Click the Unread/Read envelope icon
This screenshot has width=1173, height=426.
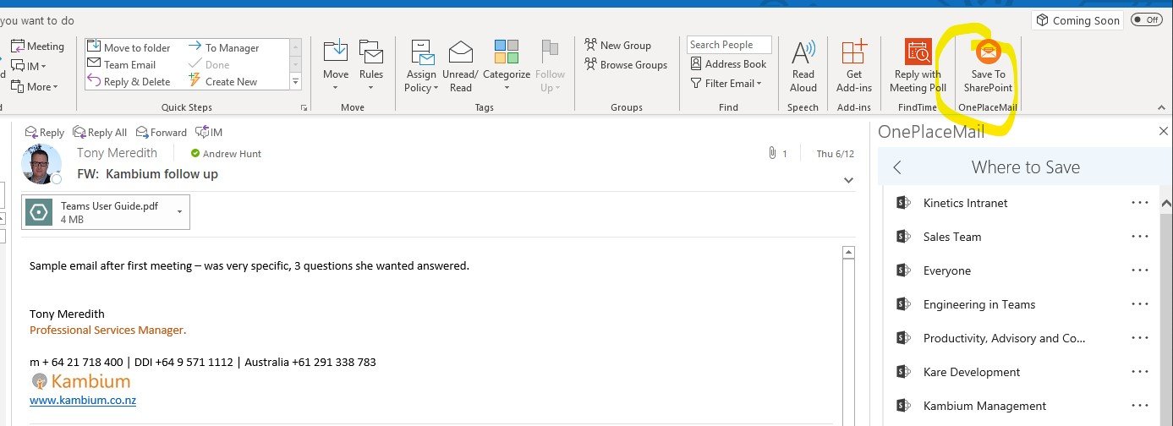(460, 53)
